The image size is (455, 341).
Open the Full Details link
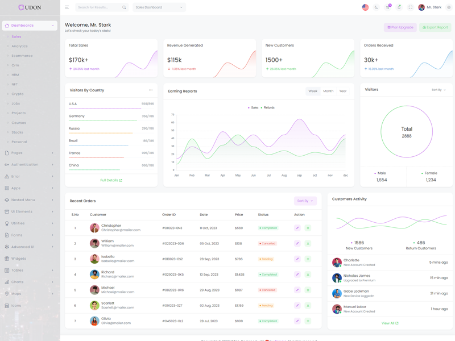(x=111, y=180)
